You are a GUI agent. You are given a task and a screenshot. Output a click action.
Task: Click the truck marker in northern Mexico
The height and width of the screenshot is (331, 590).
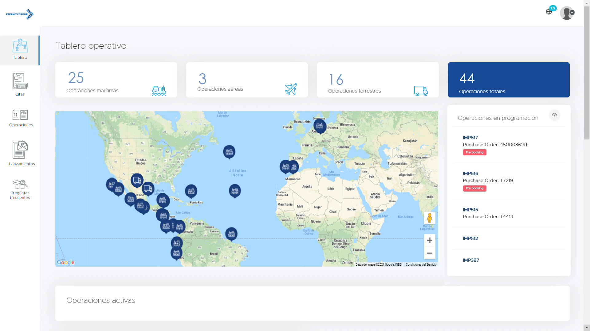(137, 181)
